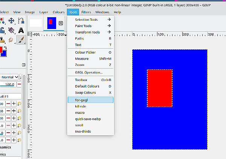
Task: Open the Help menu
Action: click(x=118, y=12)
